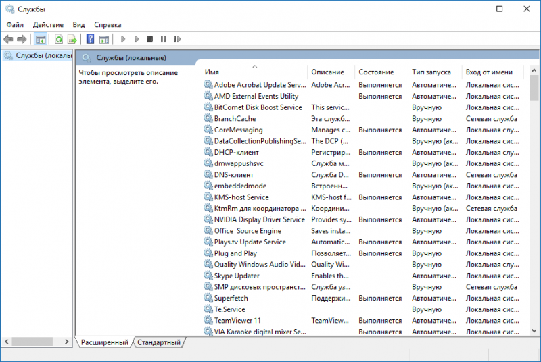
Task: Click the Stop service square icon
Action: pos(149,39)
